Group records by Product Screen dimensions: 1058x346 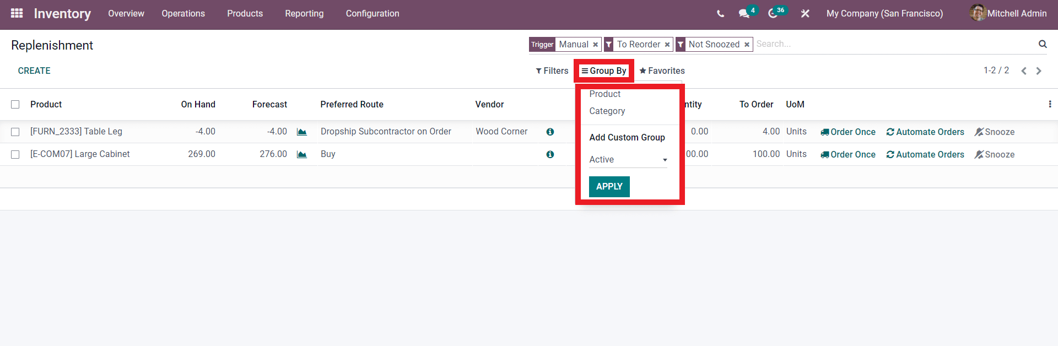[x=604, y=94]
